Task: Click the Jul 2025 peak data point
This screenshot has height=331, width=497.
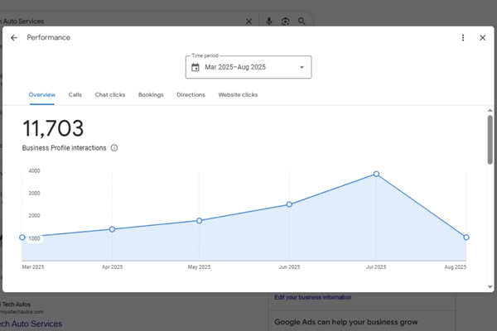Action: coord(376,174)
